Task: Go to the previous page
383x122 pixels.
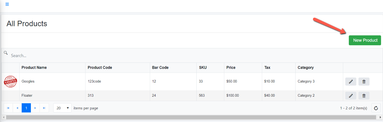Action: coord(17,108)
